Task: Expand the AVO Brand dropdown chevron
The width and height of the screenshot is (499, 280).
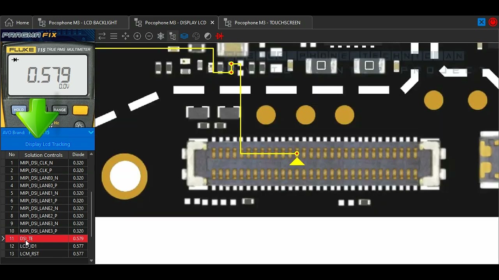Action: [x=91, y=133]
